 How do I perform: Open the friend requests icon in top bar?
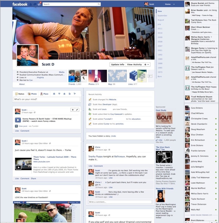[31, 4]
